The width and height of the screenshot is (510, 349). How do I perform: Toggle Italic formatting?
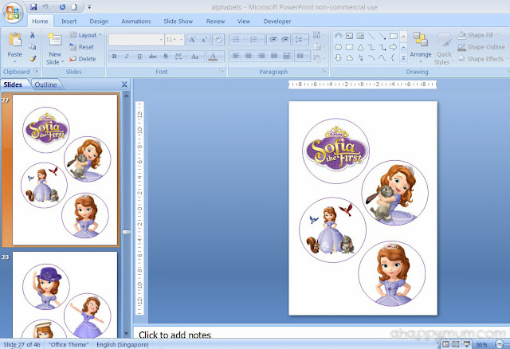click(x=127, y=57)
